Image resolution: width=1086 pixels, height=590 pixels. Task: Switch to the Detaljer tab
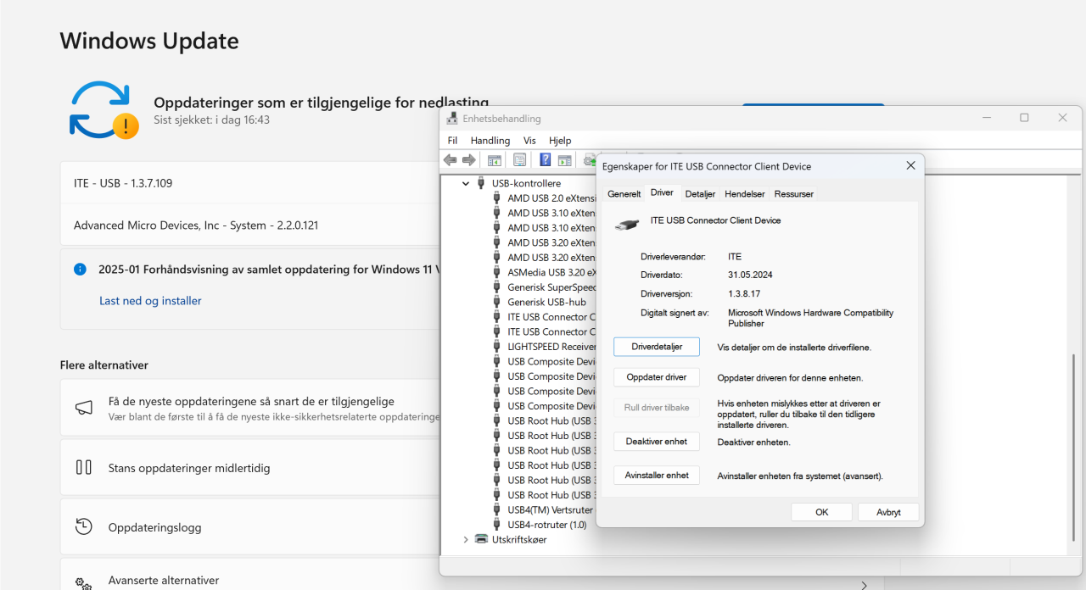click(700, 194)
